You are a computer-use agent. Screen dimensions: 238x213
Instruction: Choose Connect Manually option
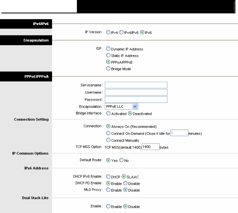coord(108,140)
